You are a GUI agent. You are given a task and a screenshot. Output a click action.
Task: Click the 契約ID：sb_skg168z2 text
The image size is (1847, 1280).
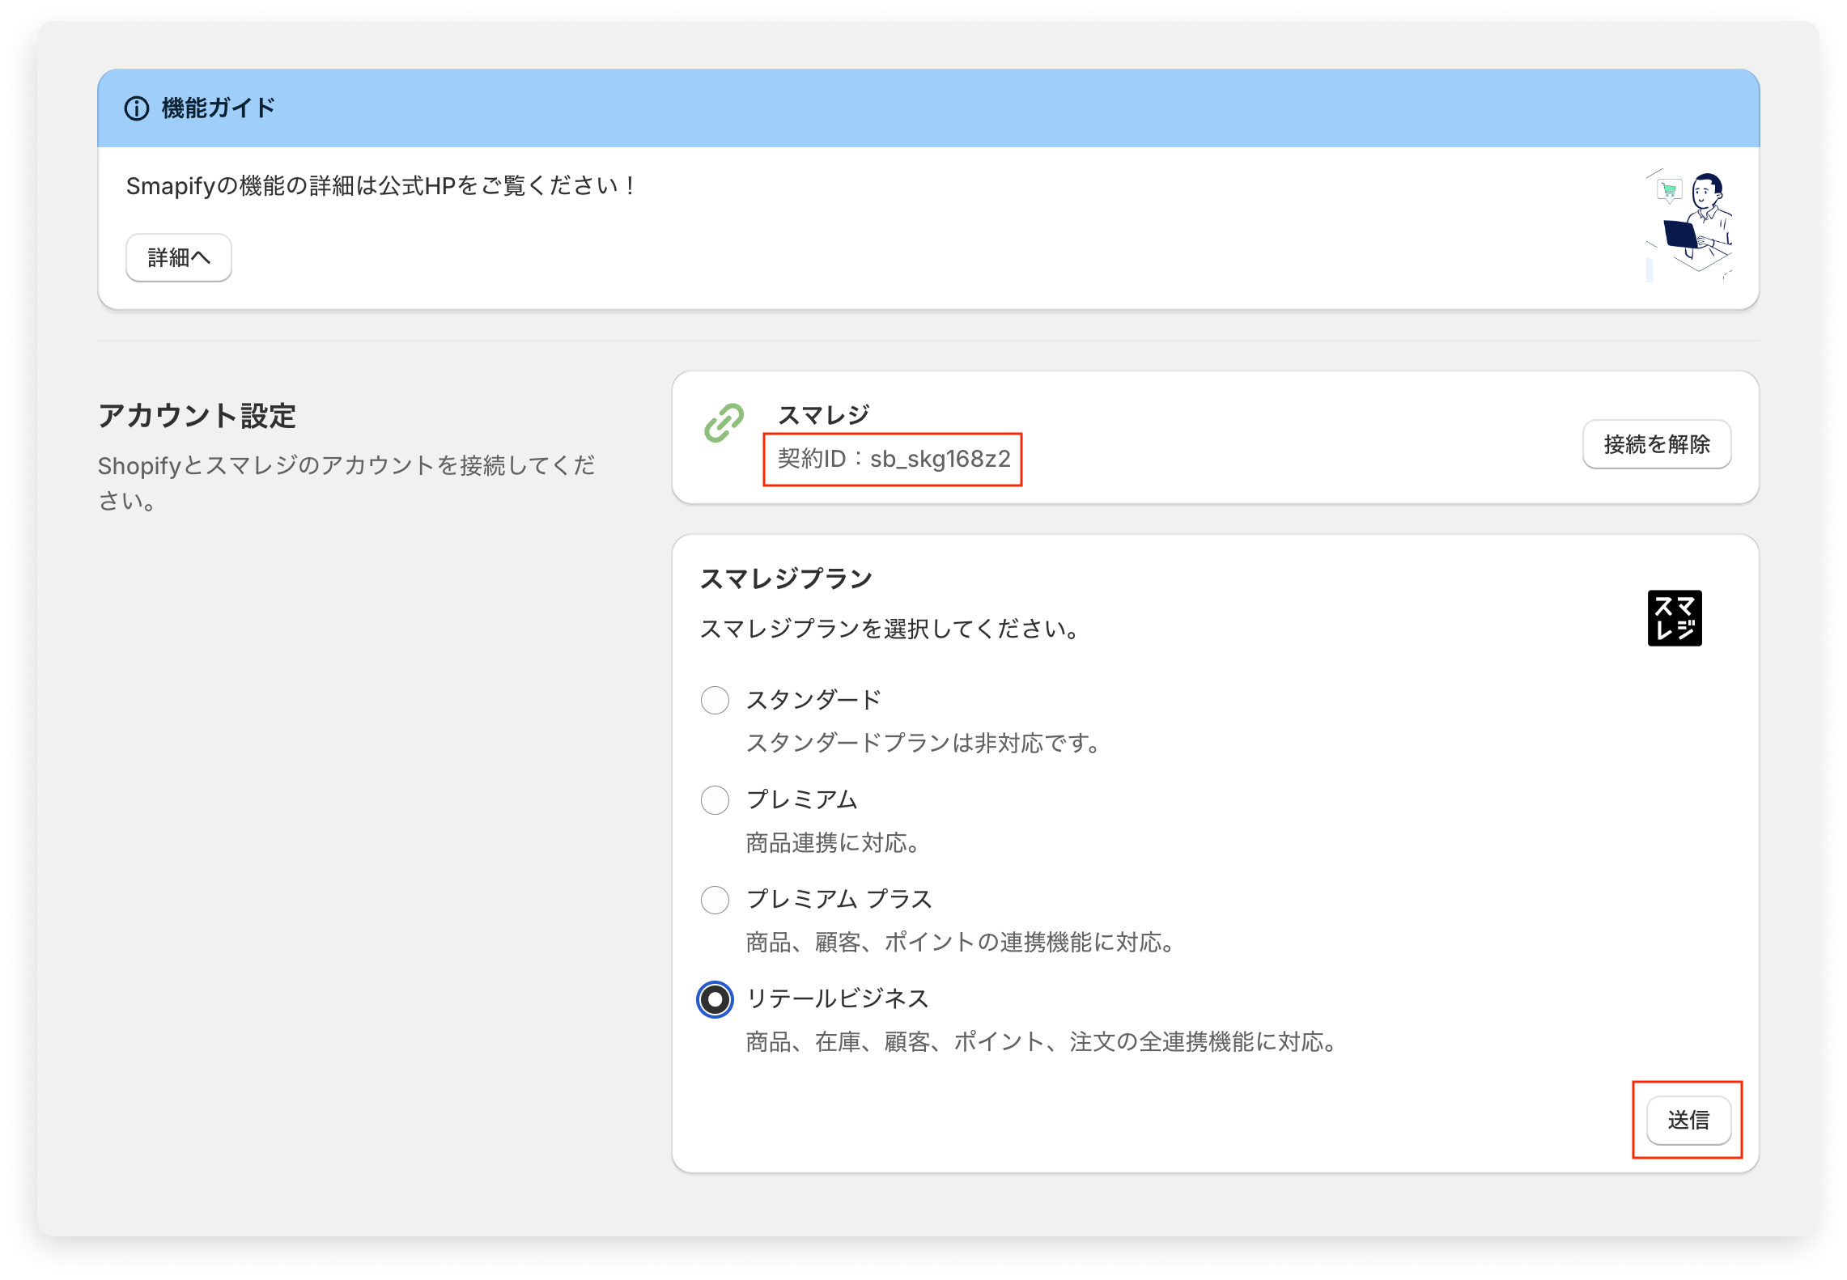click(x=894, y=459)
